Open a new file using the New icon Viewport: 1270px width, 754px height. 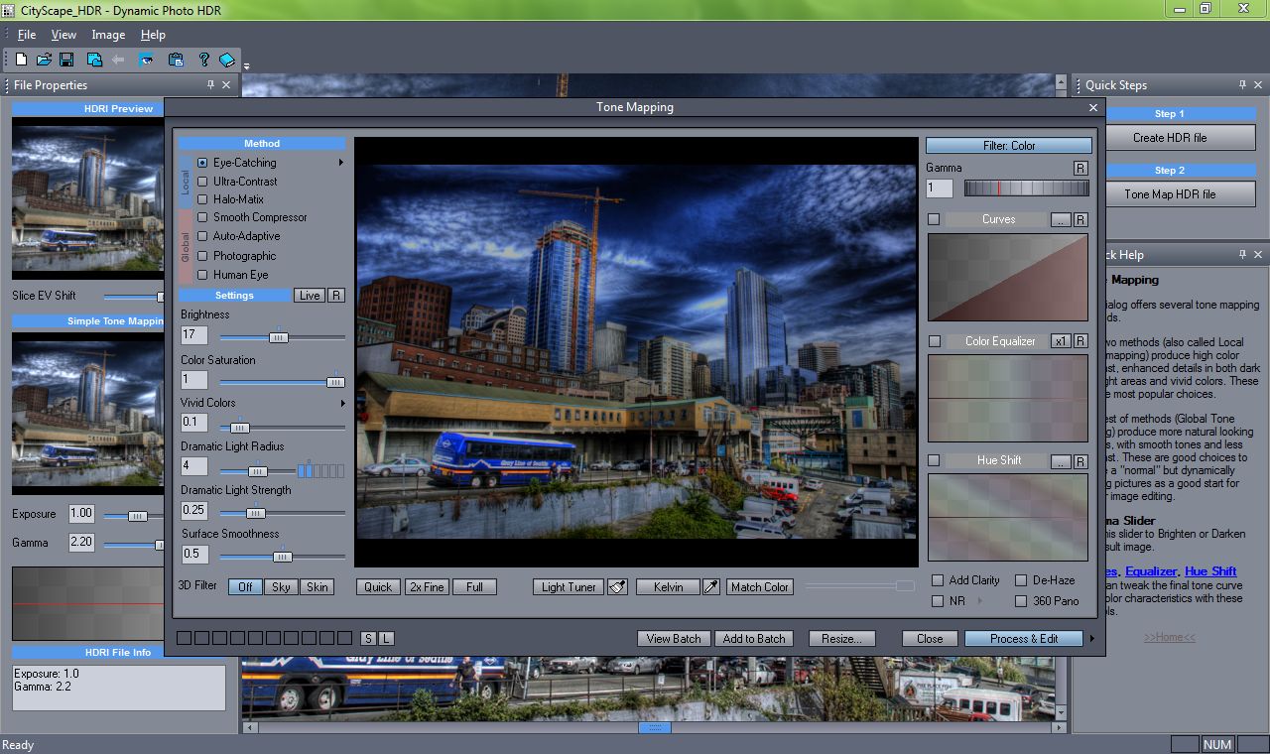click(x=21, y=59)
